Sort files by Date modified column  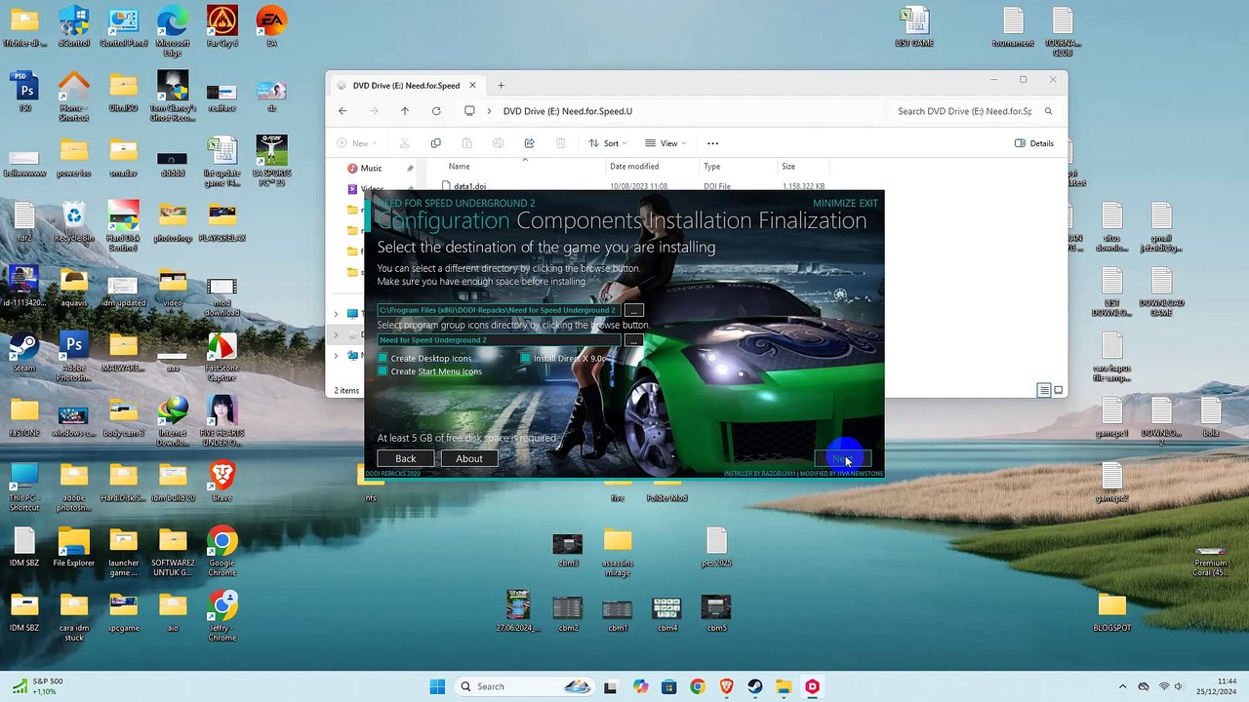(x=634, y=167)
